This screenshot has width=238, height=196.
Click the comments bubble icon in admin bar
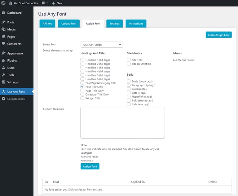(43, 3)
